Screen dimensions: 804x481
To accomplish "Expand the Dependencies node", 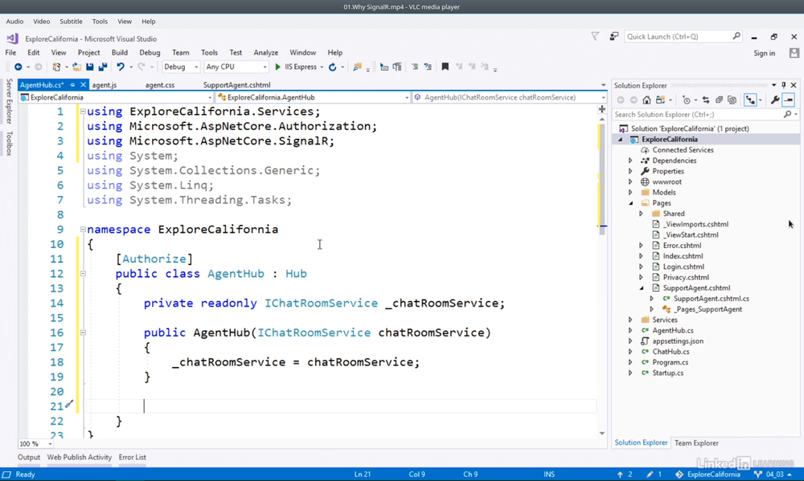I will [630, 161].
